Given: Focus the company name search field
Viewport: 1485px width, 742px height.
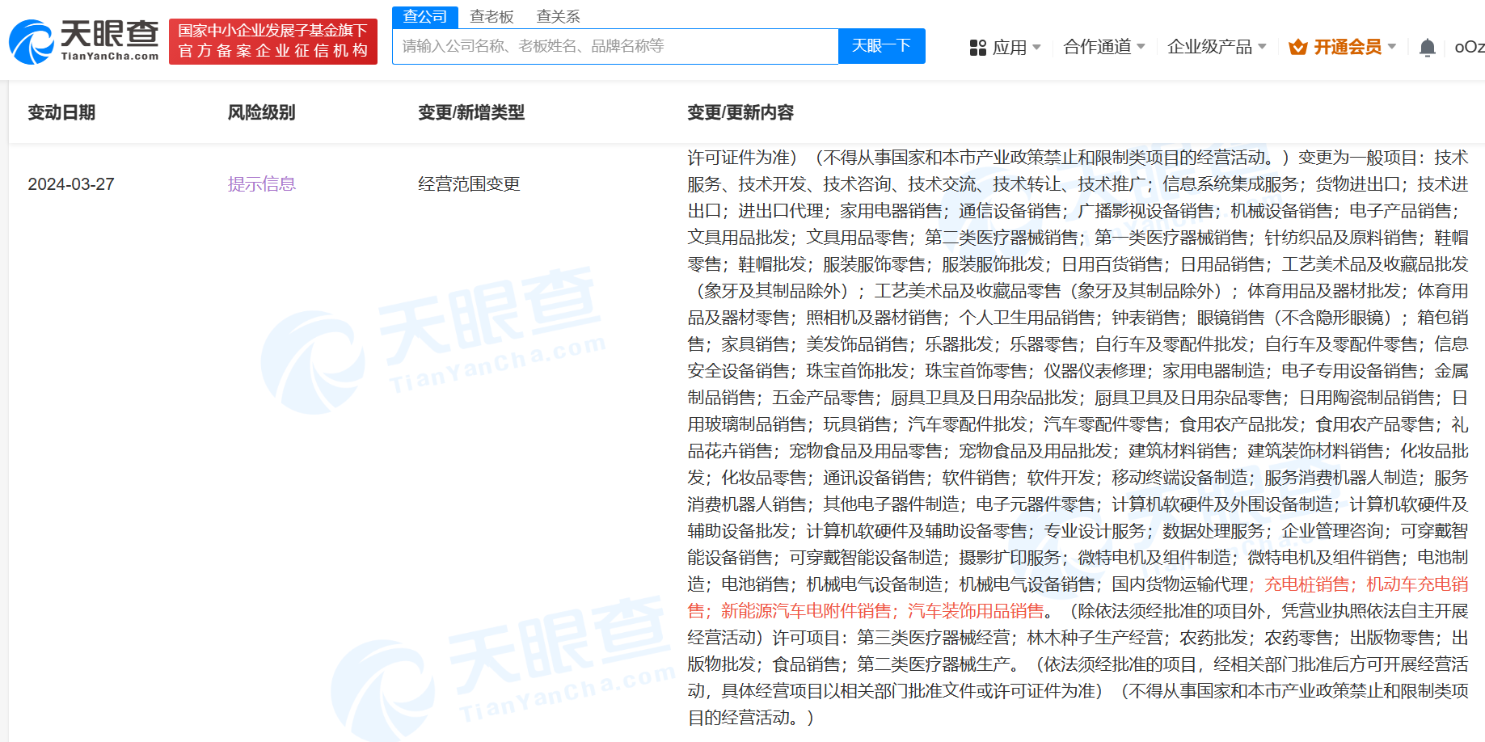Looking at the screenshot, I should coord(614,46).
